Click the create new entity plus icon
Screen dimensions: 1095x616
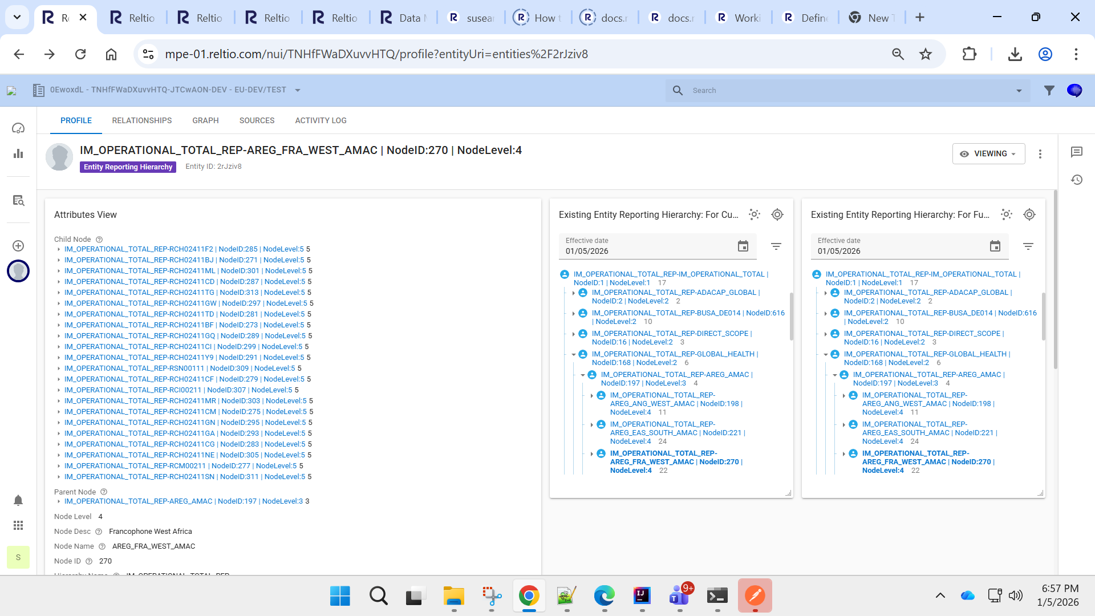(x=18, y=246)
